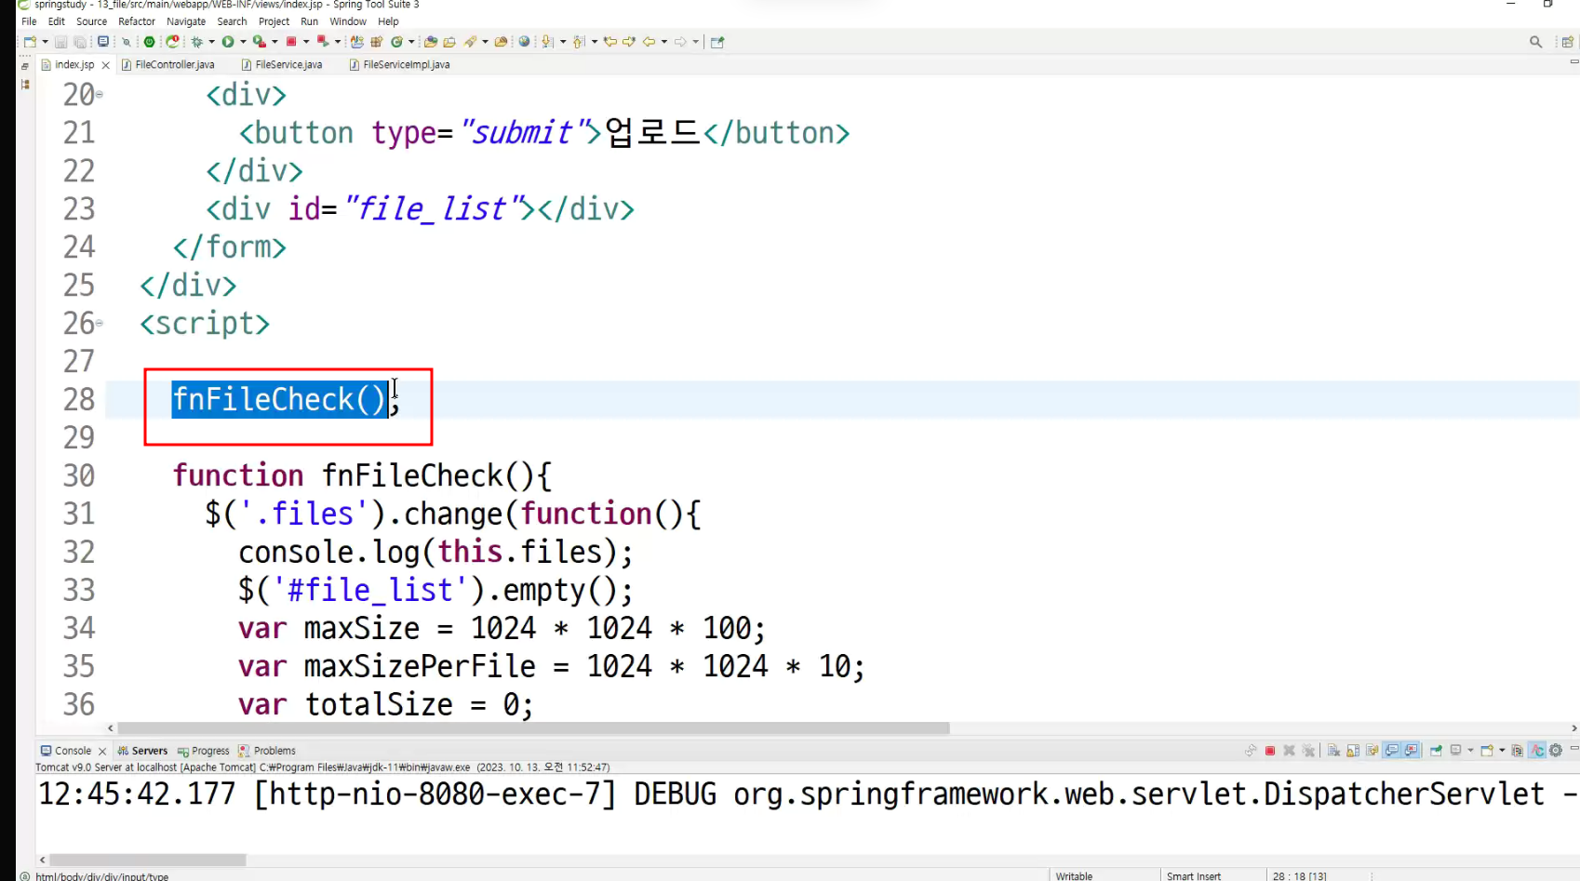Toggle the ANSI console colors icon
This screenshot has width=1580, height=881.
[x=1537, y=751]
